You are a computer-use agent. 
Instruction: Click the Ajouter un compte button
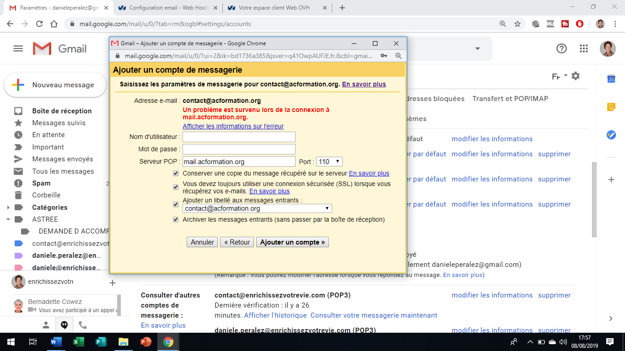click(292, 242)
